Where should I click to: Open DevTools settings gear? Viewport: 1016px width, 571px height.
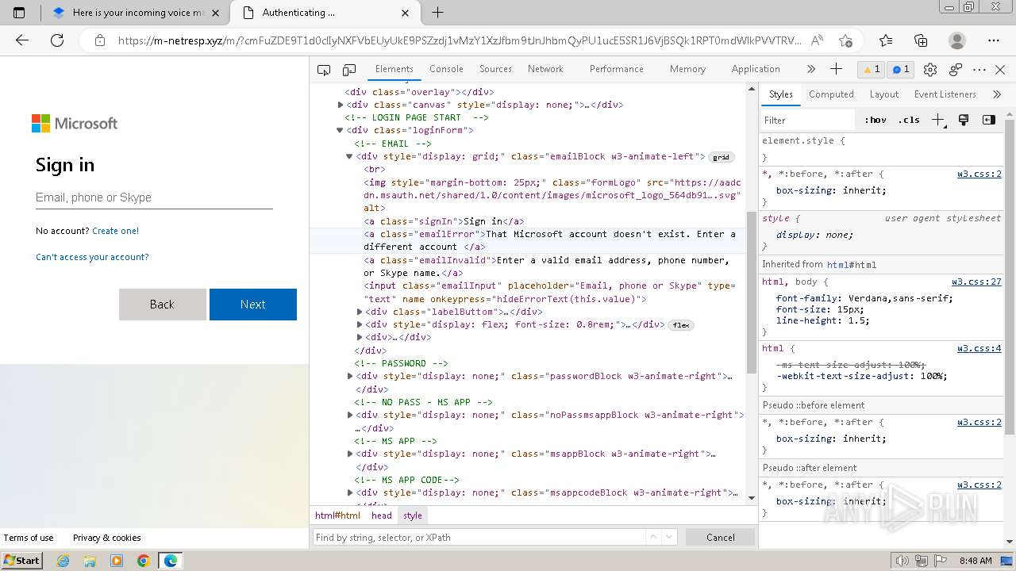[x=931, y=70]
